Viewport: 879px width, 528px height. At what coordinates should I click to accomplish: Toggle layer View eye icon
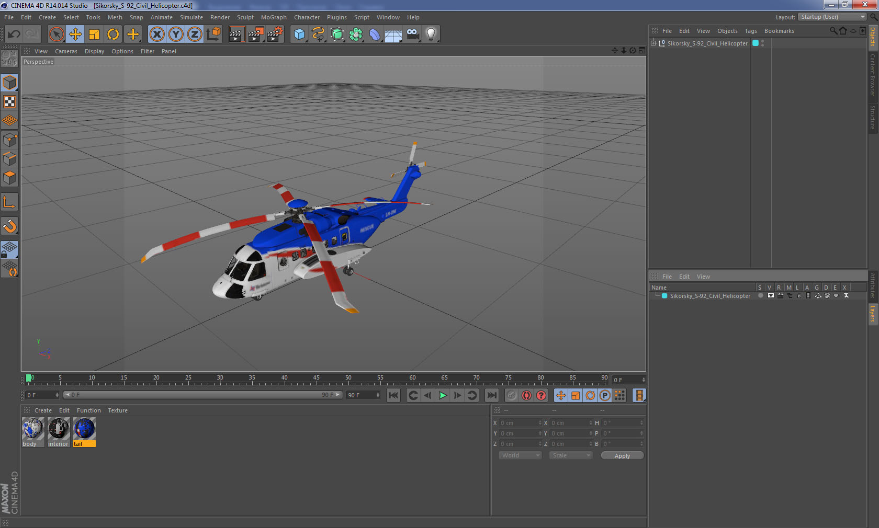pos(771,295)
